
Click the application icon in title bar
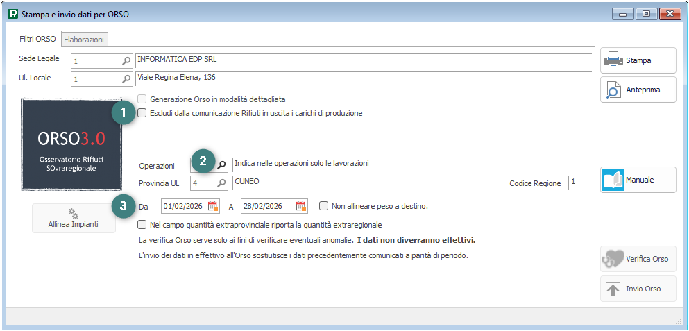point(12,14)
